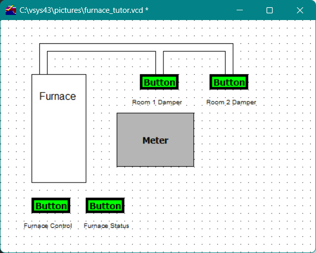Select inner duct line from Furnace to Room 1
Image resolution: width=316 pixels, height=253 pixels.
tap(103, 51)
